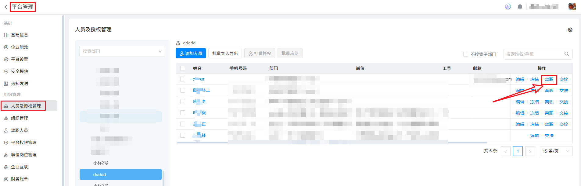The width and height of the screenshot is (581, 186).
Task: Check the select-all checkbox in table header
Action: pos(183,68)
